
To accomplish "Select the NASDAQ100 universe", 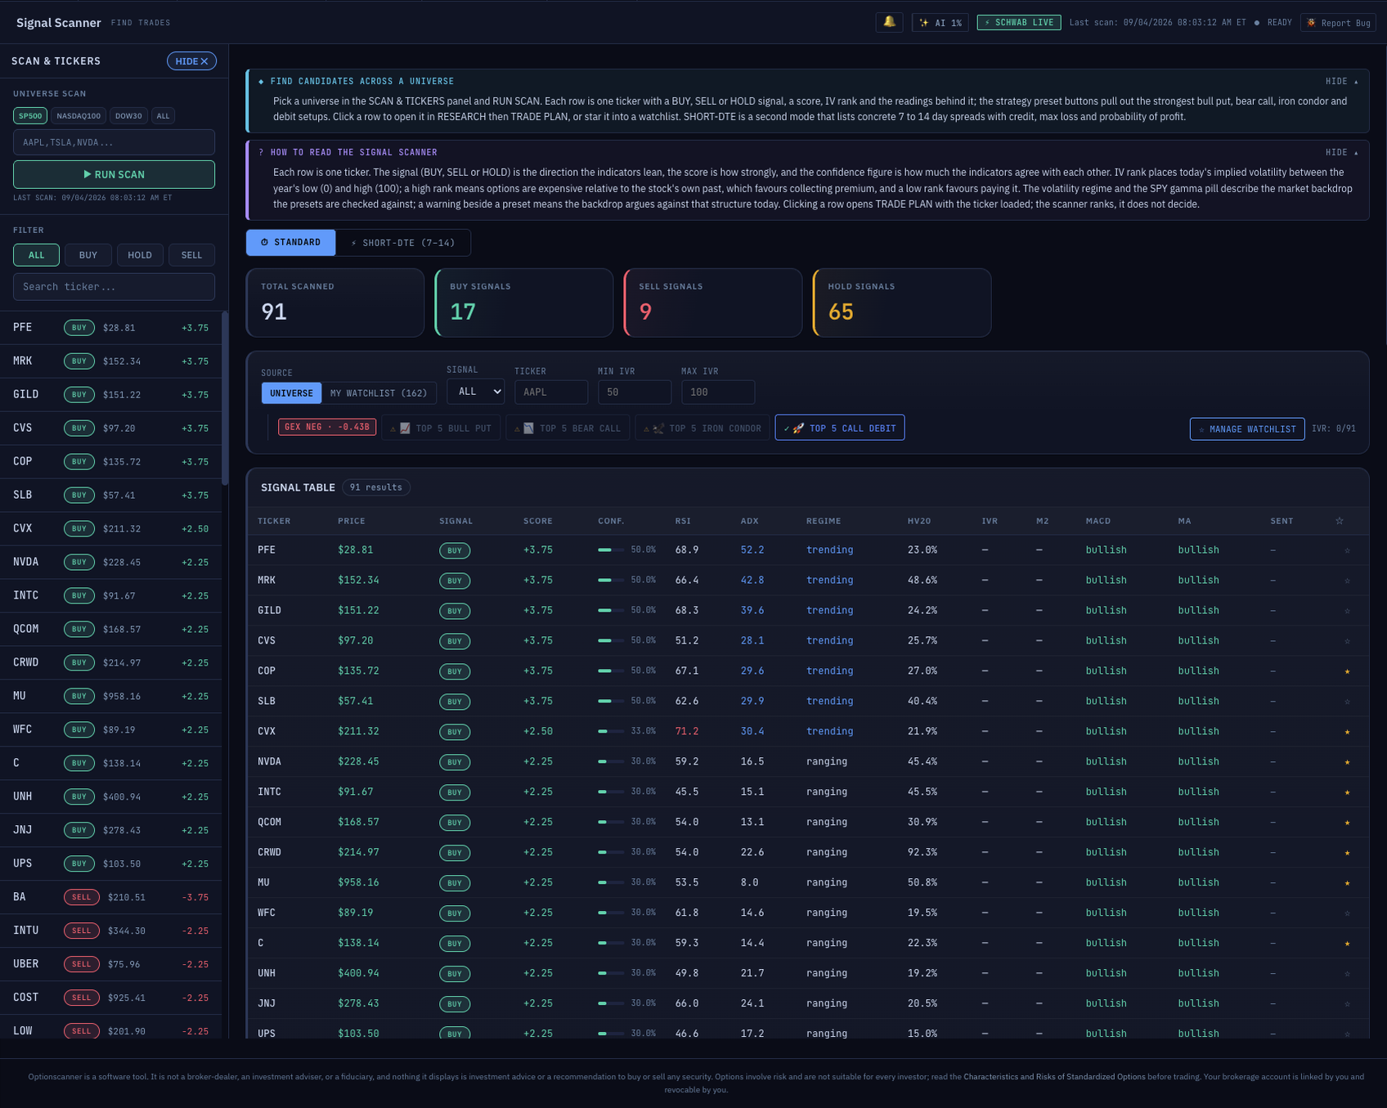I will pyautogui.click(x=79, y=116).
